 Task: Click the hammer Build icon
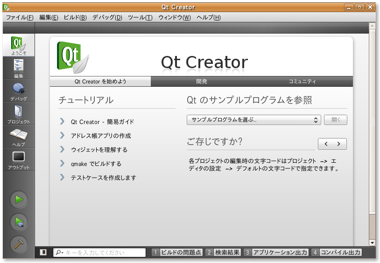[x=19, y=244]
